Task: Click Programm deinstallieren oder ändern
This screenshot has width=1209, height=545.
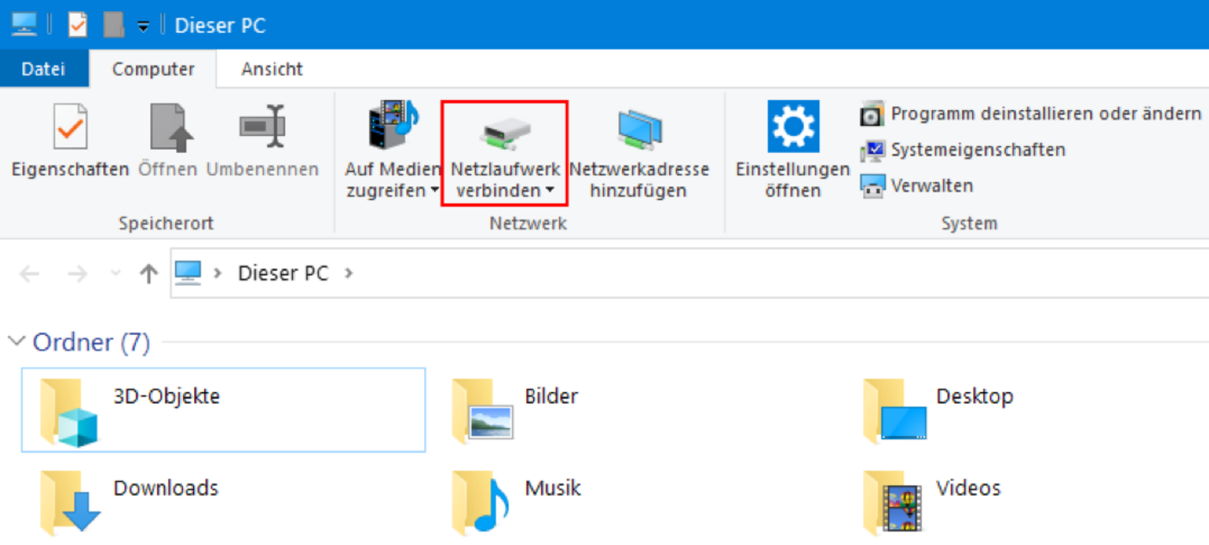Action: click(1031, 113)
